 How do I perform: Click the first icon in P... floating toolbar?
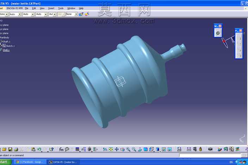tap(239, 38)
